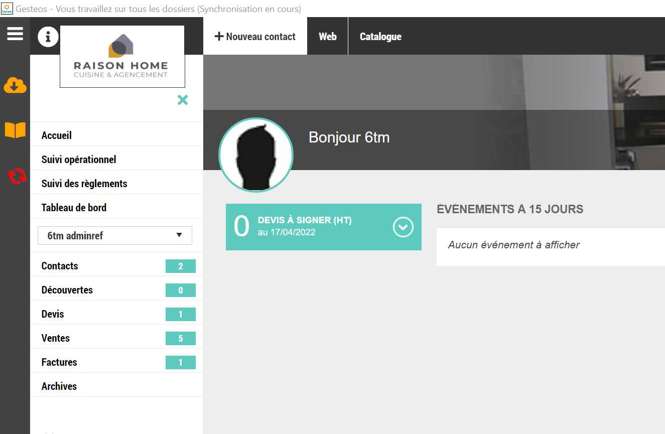
Task: Click the orange cloud download icon
Action: [x=15, y=86]
